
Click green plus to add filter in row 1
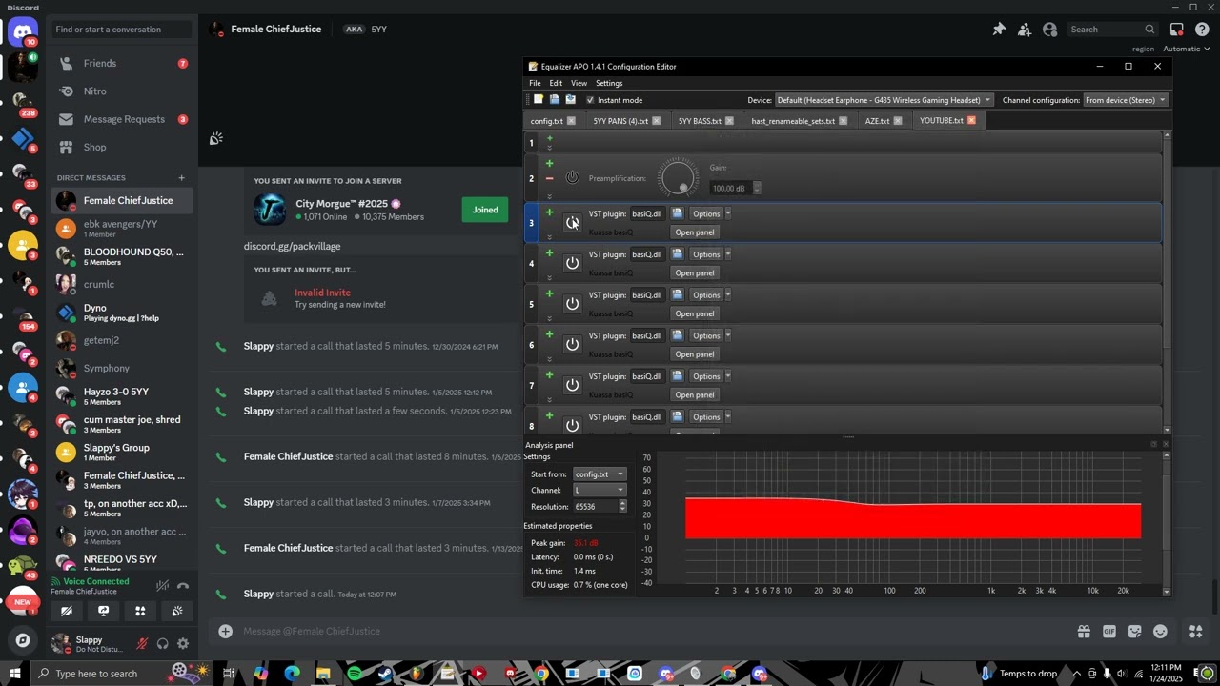tap(549, 139)
